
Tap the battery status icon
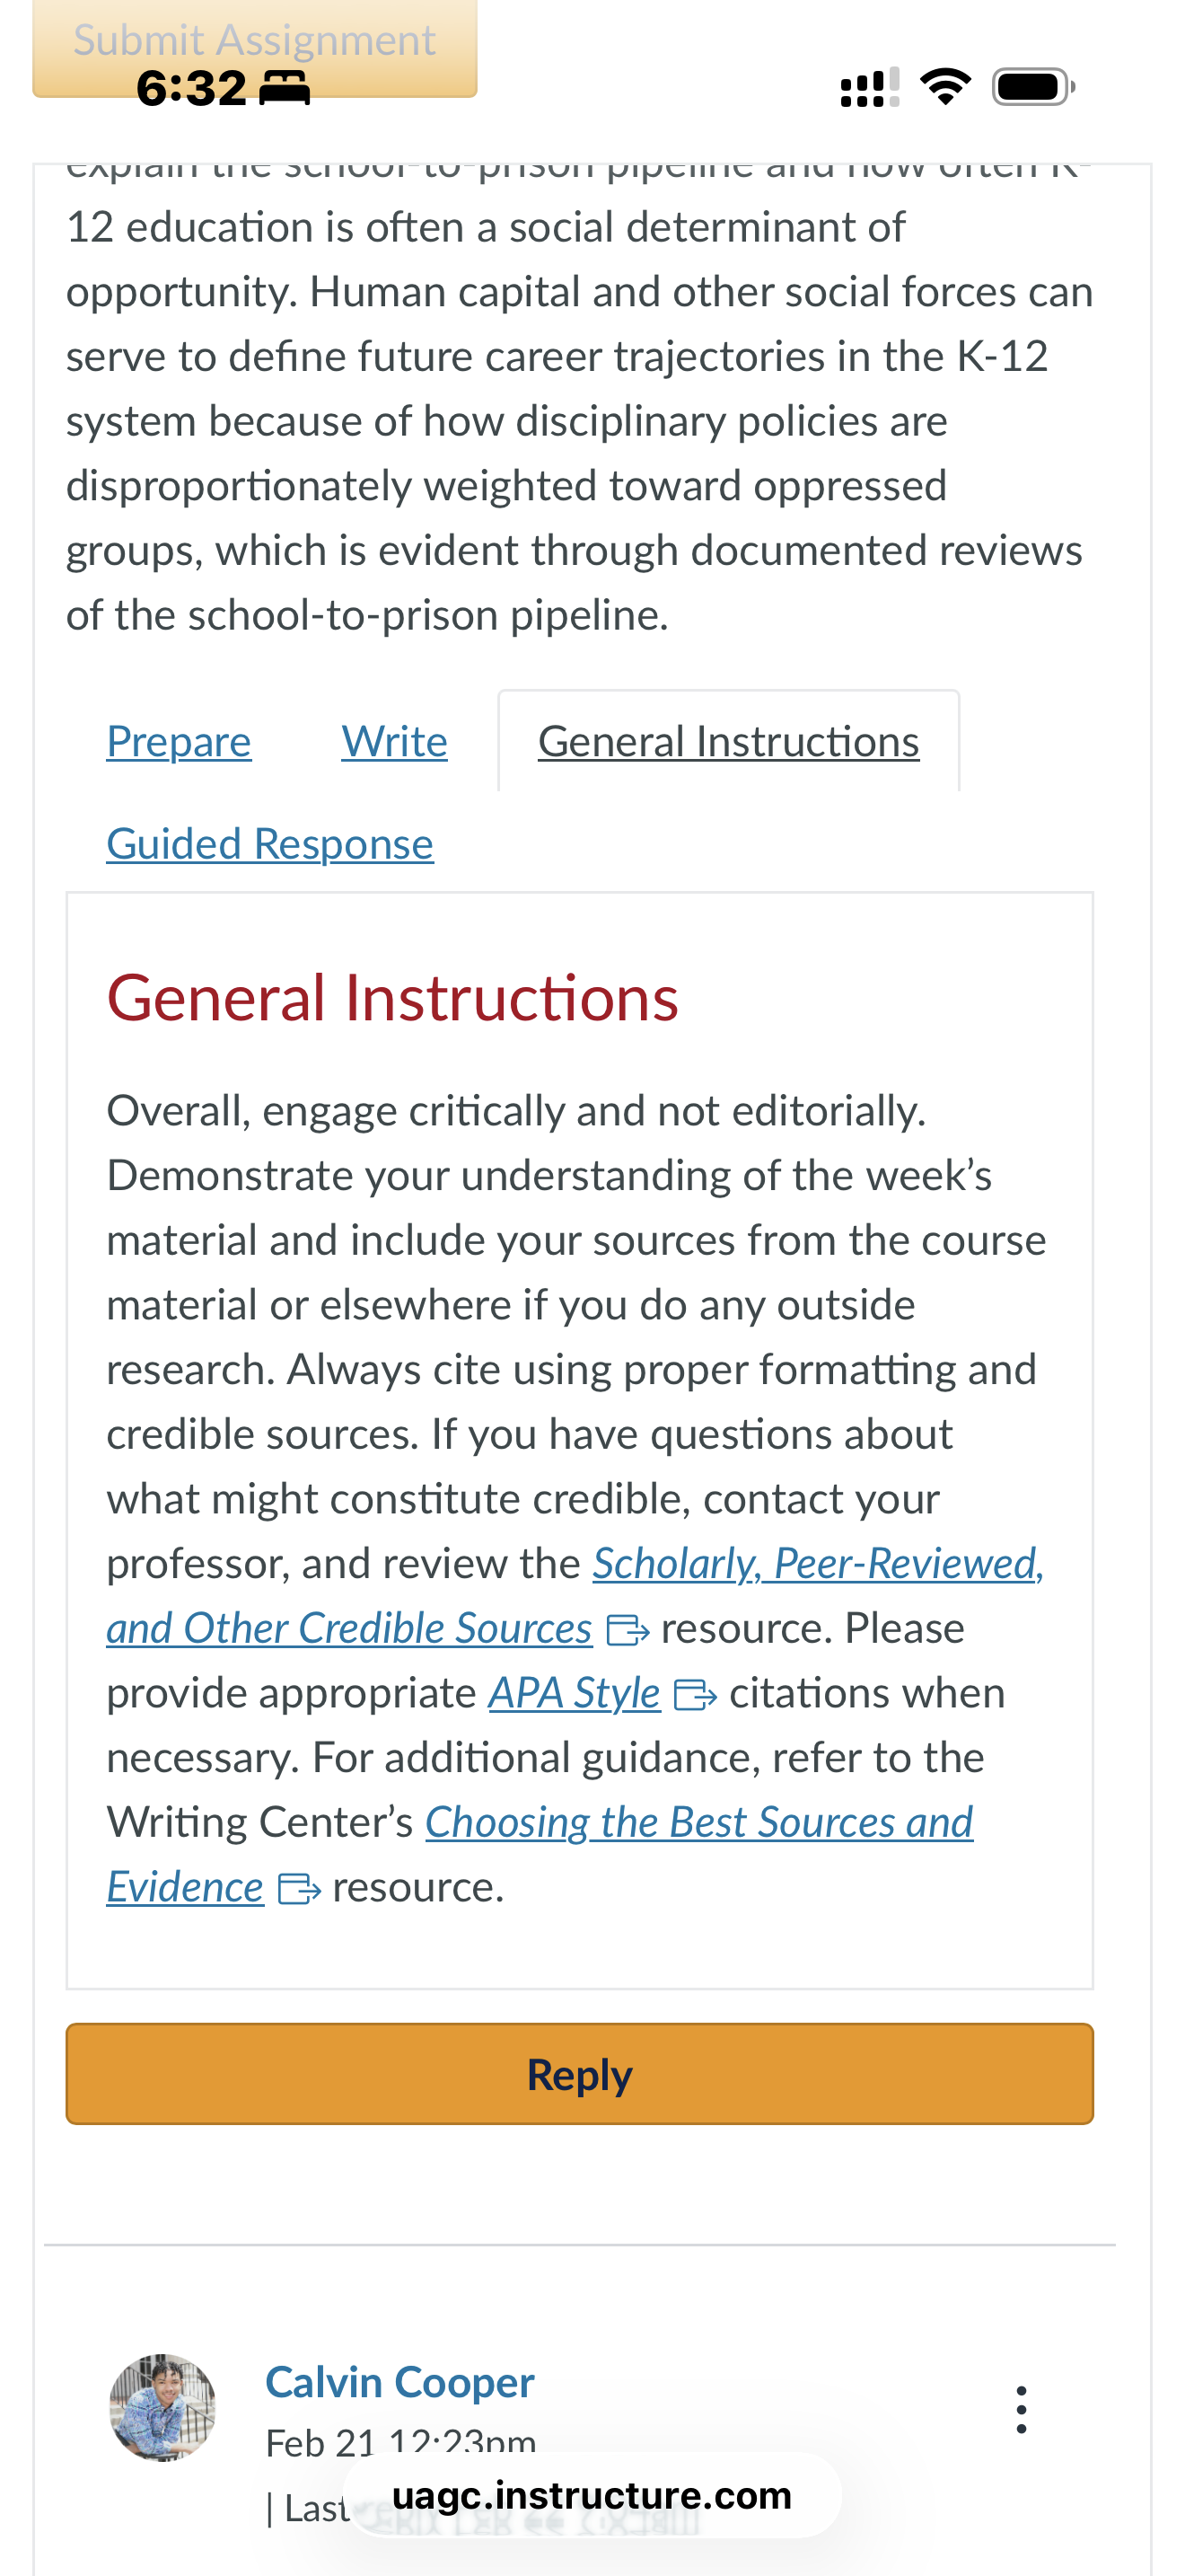coord(1034,87)
